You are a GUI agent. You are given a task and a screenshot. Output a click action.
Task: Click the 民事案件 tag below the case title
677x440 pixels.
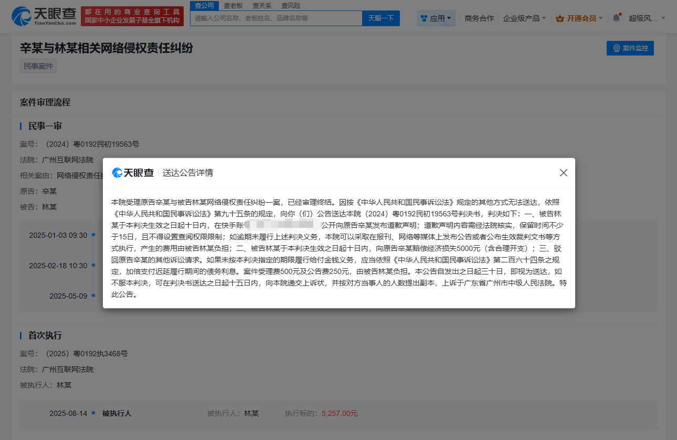pyautogui.click(x=37, y=65)
